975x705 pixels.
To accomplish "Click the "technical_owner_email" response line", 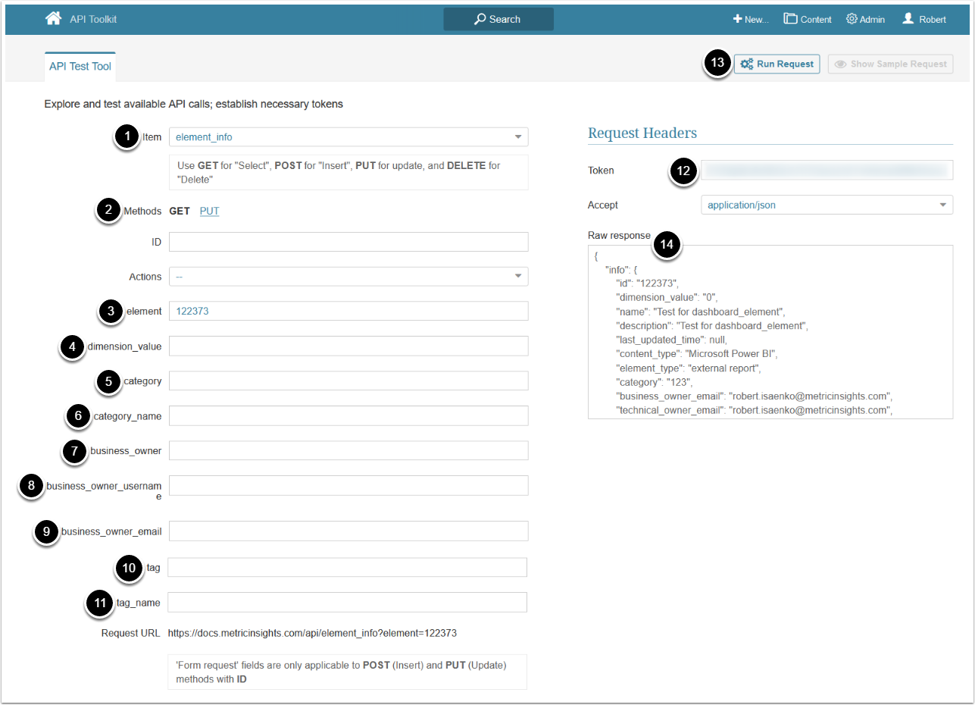I will click(755, 411).
